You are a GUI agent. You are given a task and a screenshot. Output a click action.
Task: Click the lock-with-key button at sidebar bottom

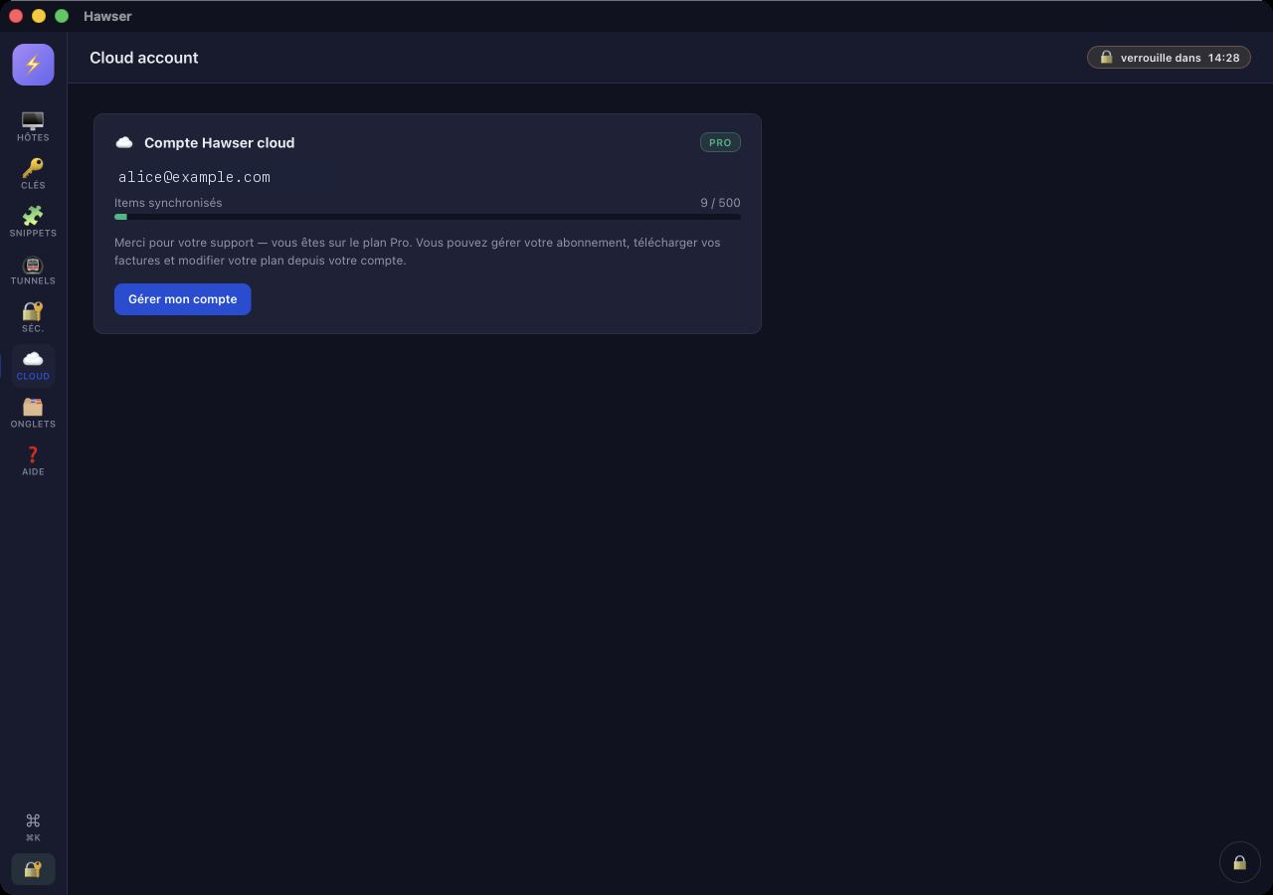pyautogui.click(x=33, y=869)
